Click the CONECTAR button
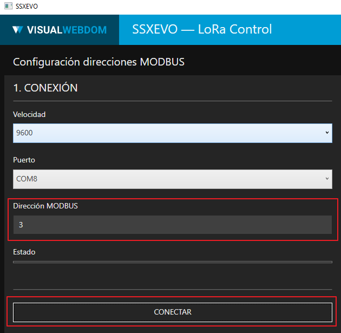341x333 pixels. pyautogui.click(x=173, y=312)
